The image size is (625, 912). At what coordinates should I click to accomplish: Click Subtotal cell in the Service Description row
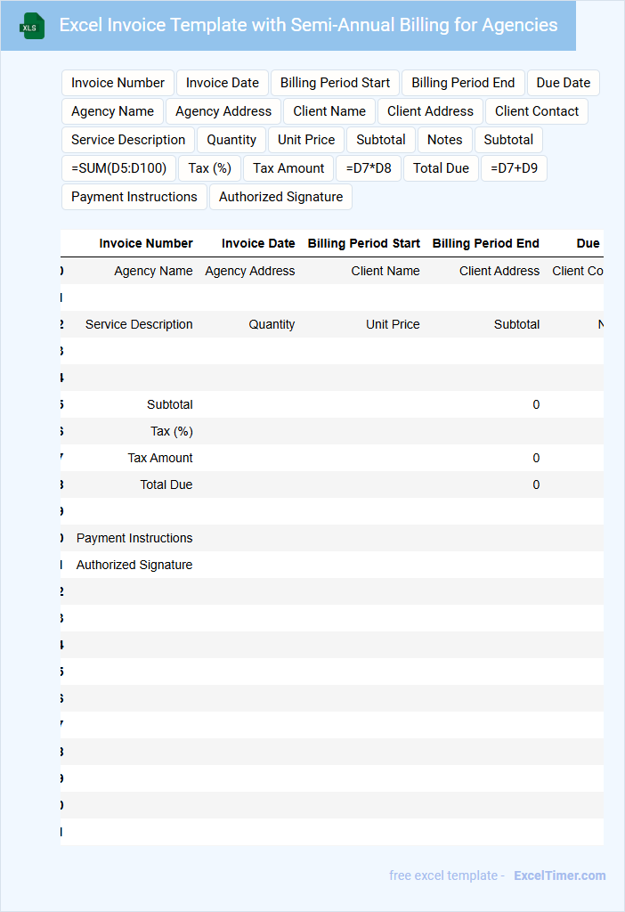coord(517,324)
